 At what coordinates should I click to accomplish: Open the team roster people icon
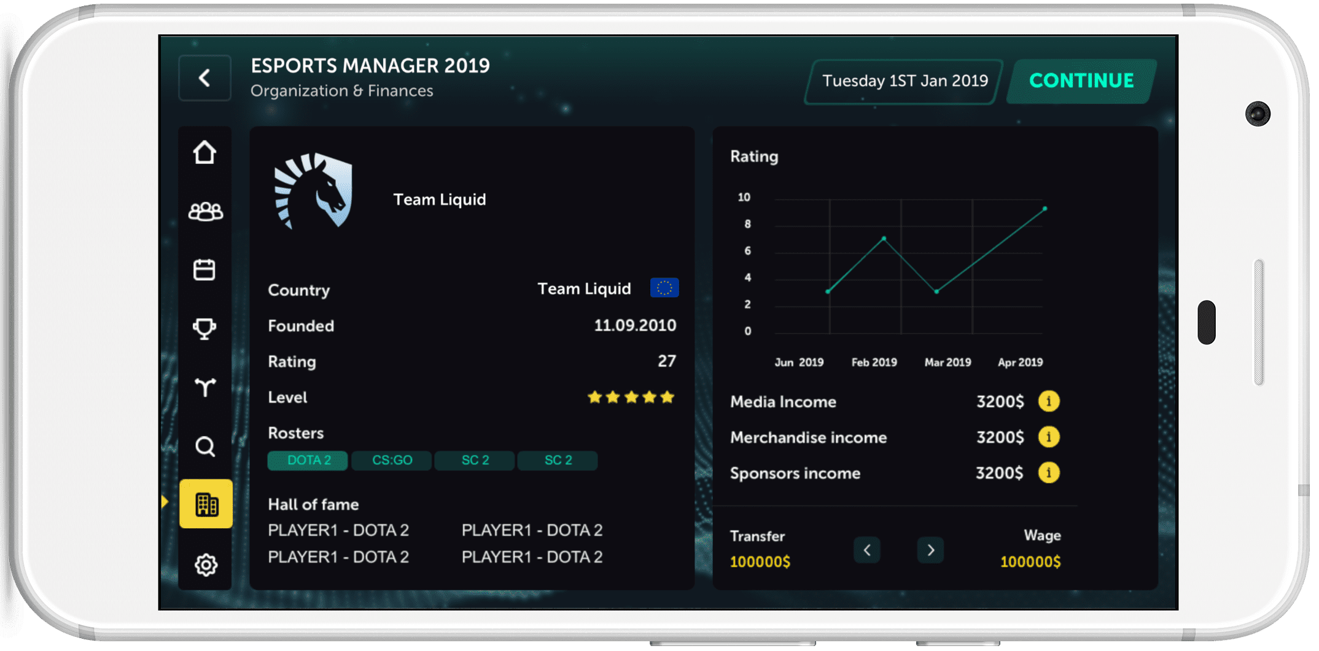205,211
